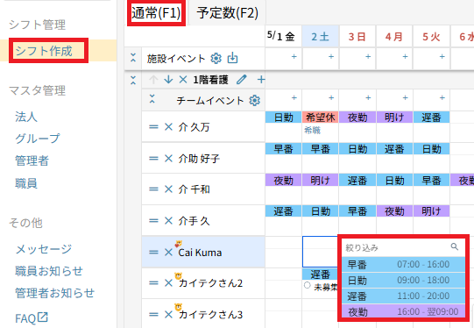
Task: Move the 1階看護 team down
Action: coord(168,80)
